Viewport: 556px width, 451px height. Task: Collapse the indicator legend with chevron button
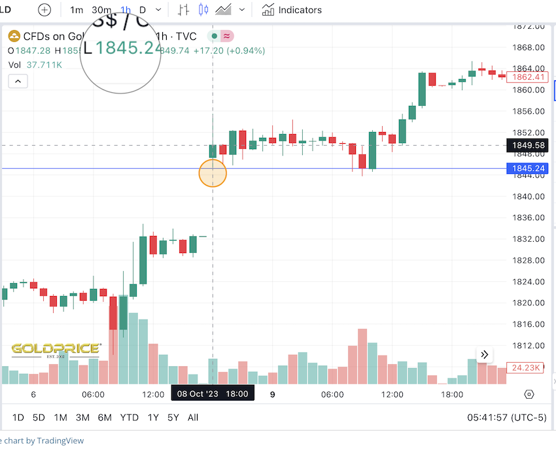coord(18,81)
